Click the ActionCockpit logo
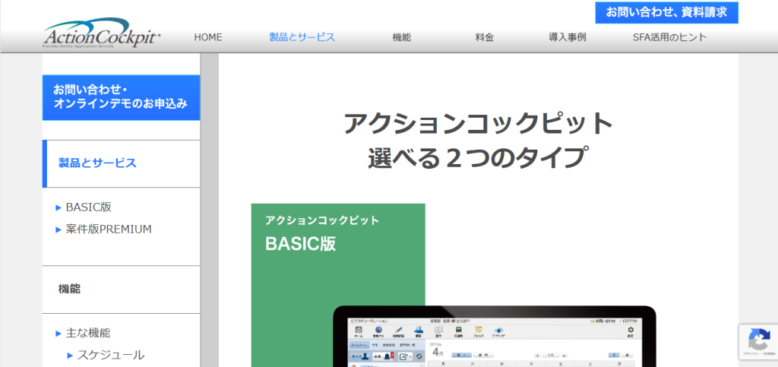Image resolution: width=778 pixels, height=367 pixels. pos(102,33)
